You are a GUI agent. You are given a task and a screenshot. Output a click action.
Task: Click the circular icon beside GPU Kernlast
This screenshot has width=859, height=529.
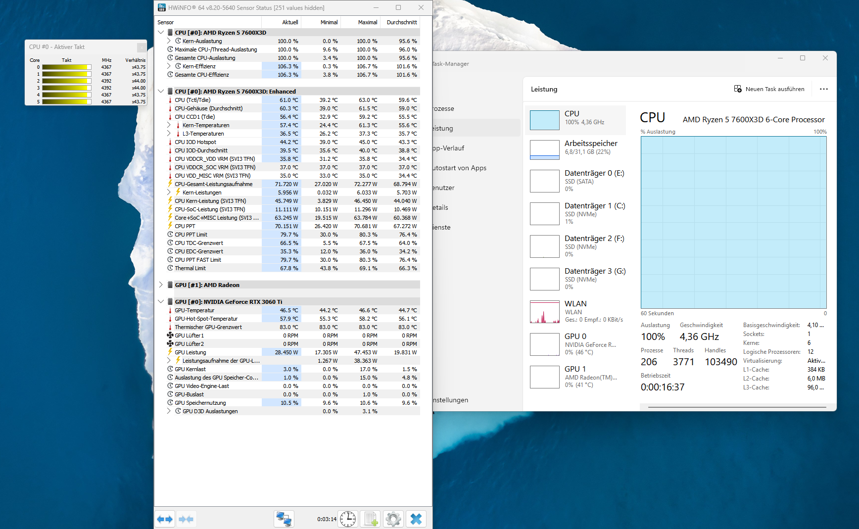coord(170,369)
